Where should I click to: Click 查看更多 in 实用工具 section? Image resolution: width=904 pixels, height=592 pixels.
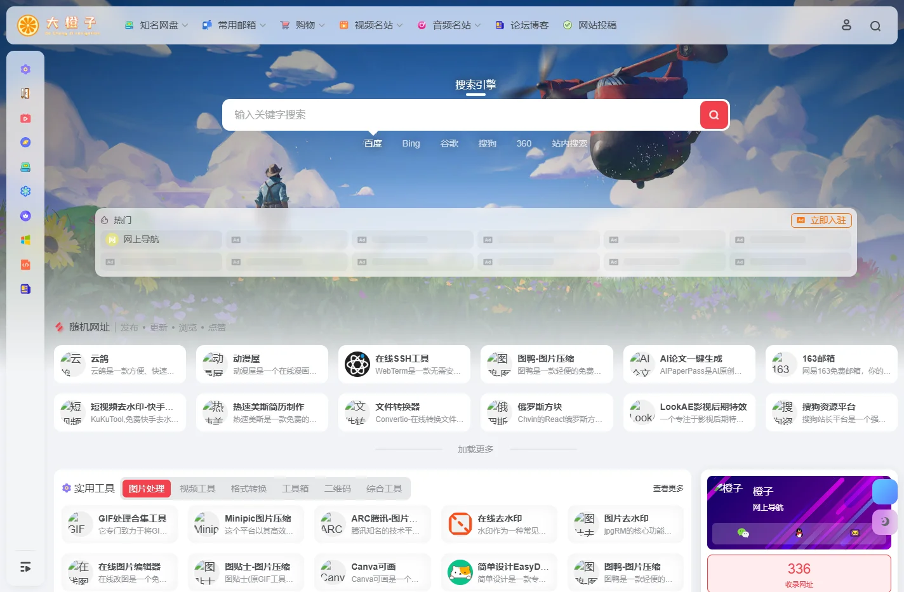[x=668, y=489]
